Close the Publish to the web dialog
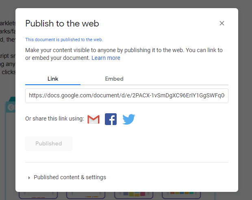This screenshot has width=252, height=200. [222, 23]
